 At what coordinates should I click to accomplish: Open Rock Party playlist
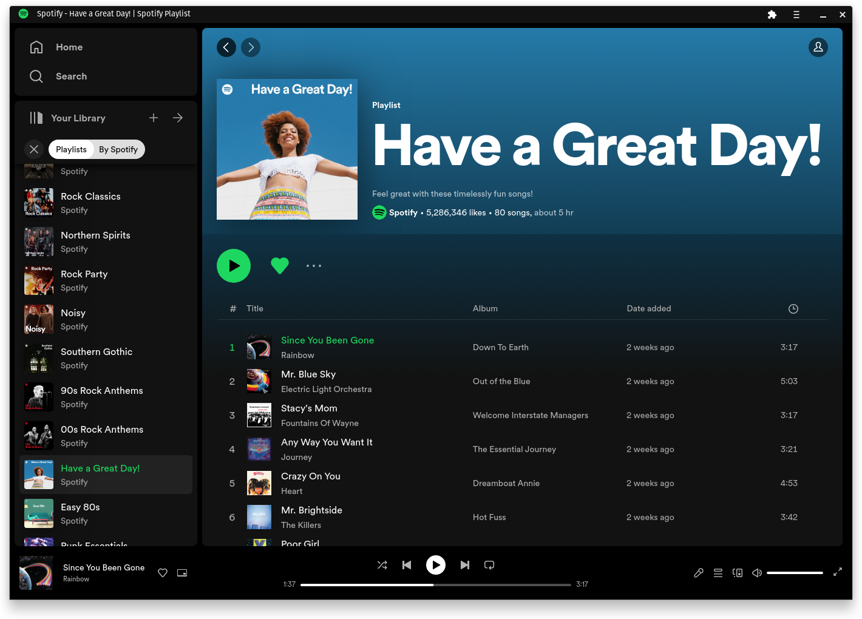(106, 280)
